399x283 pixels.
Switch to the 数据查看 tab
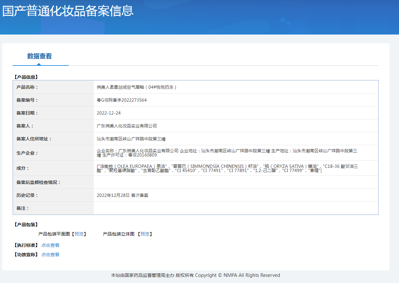[x=39, y=56]
